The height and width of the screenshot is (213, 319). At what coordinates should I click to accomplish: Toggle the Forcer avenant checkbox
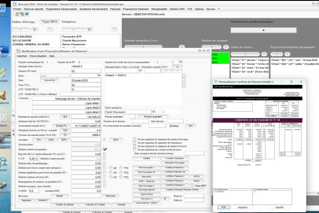point(132,117)
